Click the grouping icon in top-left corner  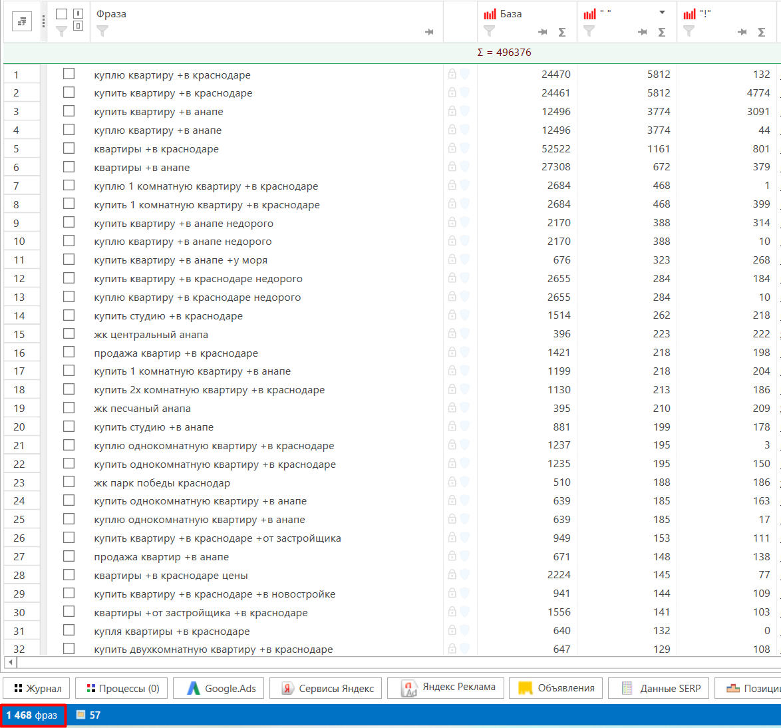(x=22, y=21)
